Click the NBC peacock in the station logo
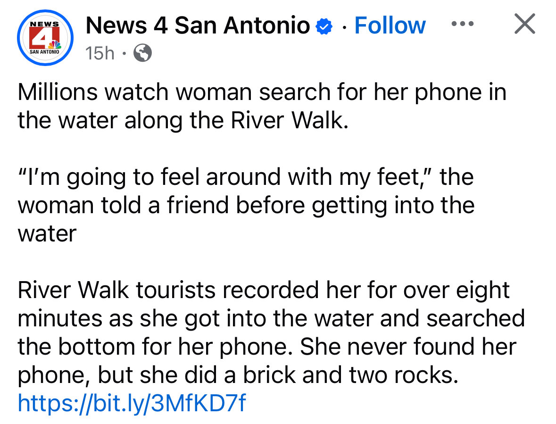This screenshot has height=424, width=556. tap(55, 45)
